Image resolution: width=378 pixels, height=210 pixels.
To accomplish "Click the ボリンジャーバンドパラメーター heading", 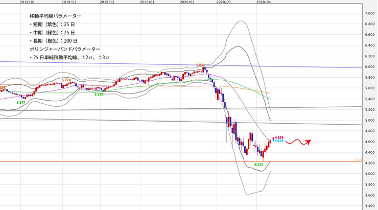I will [65, 49].
